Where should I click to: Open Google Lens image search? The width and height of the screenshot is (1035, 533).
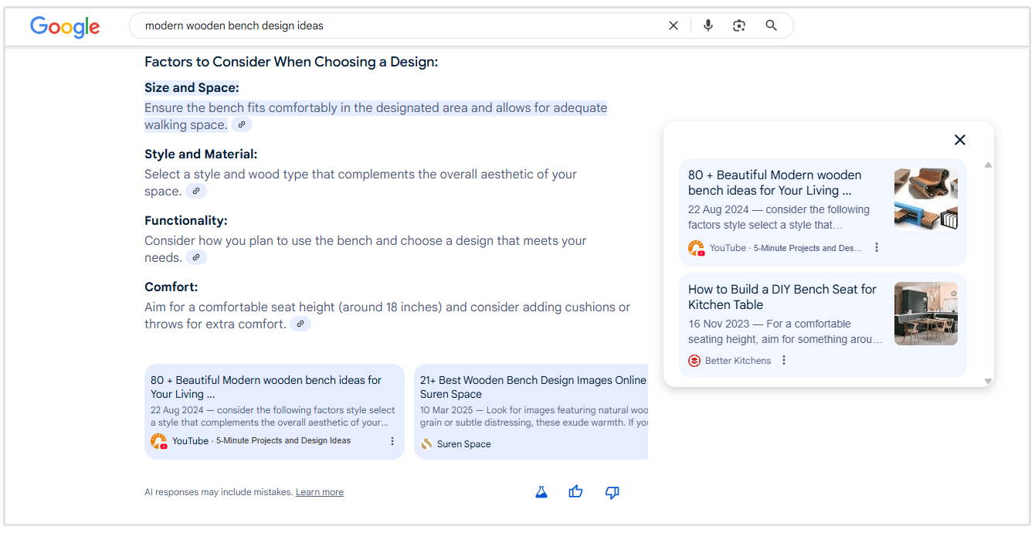tap(739, 25)
